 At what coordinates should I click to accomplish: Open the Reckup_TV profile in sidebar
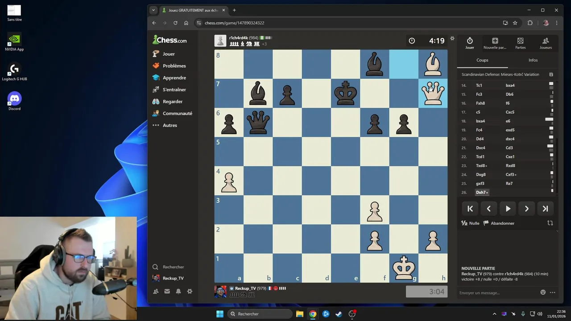168,278
